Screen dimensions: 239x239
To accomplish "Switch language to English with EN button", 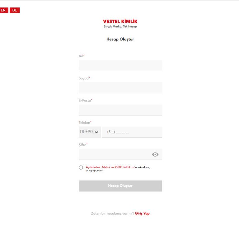I will [4, 10].
